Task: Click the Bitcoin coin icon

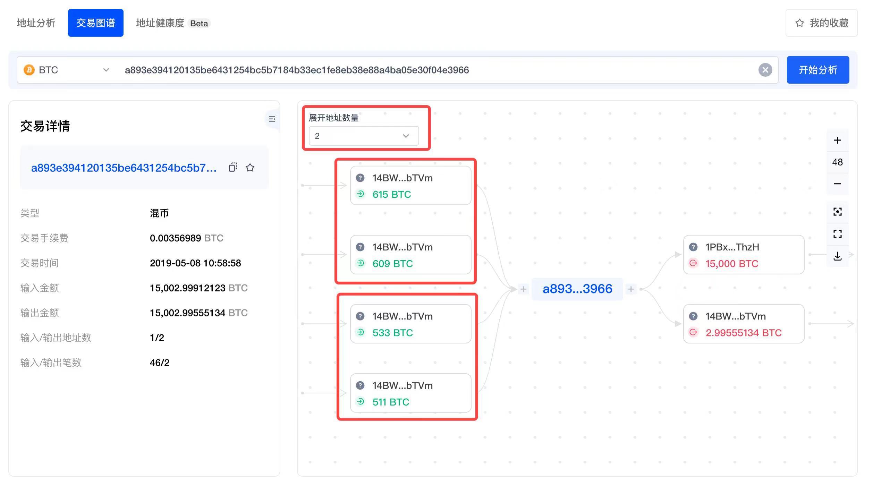Action: point(29,70)
